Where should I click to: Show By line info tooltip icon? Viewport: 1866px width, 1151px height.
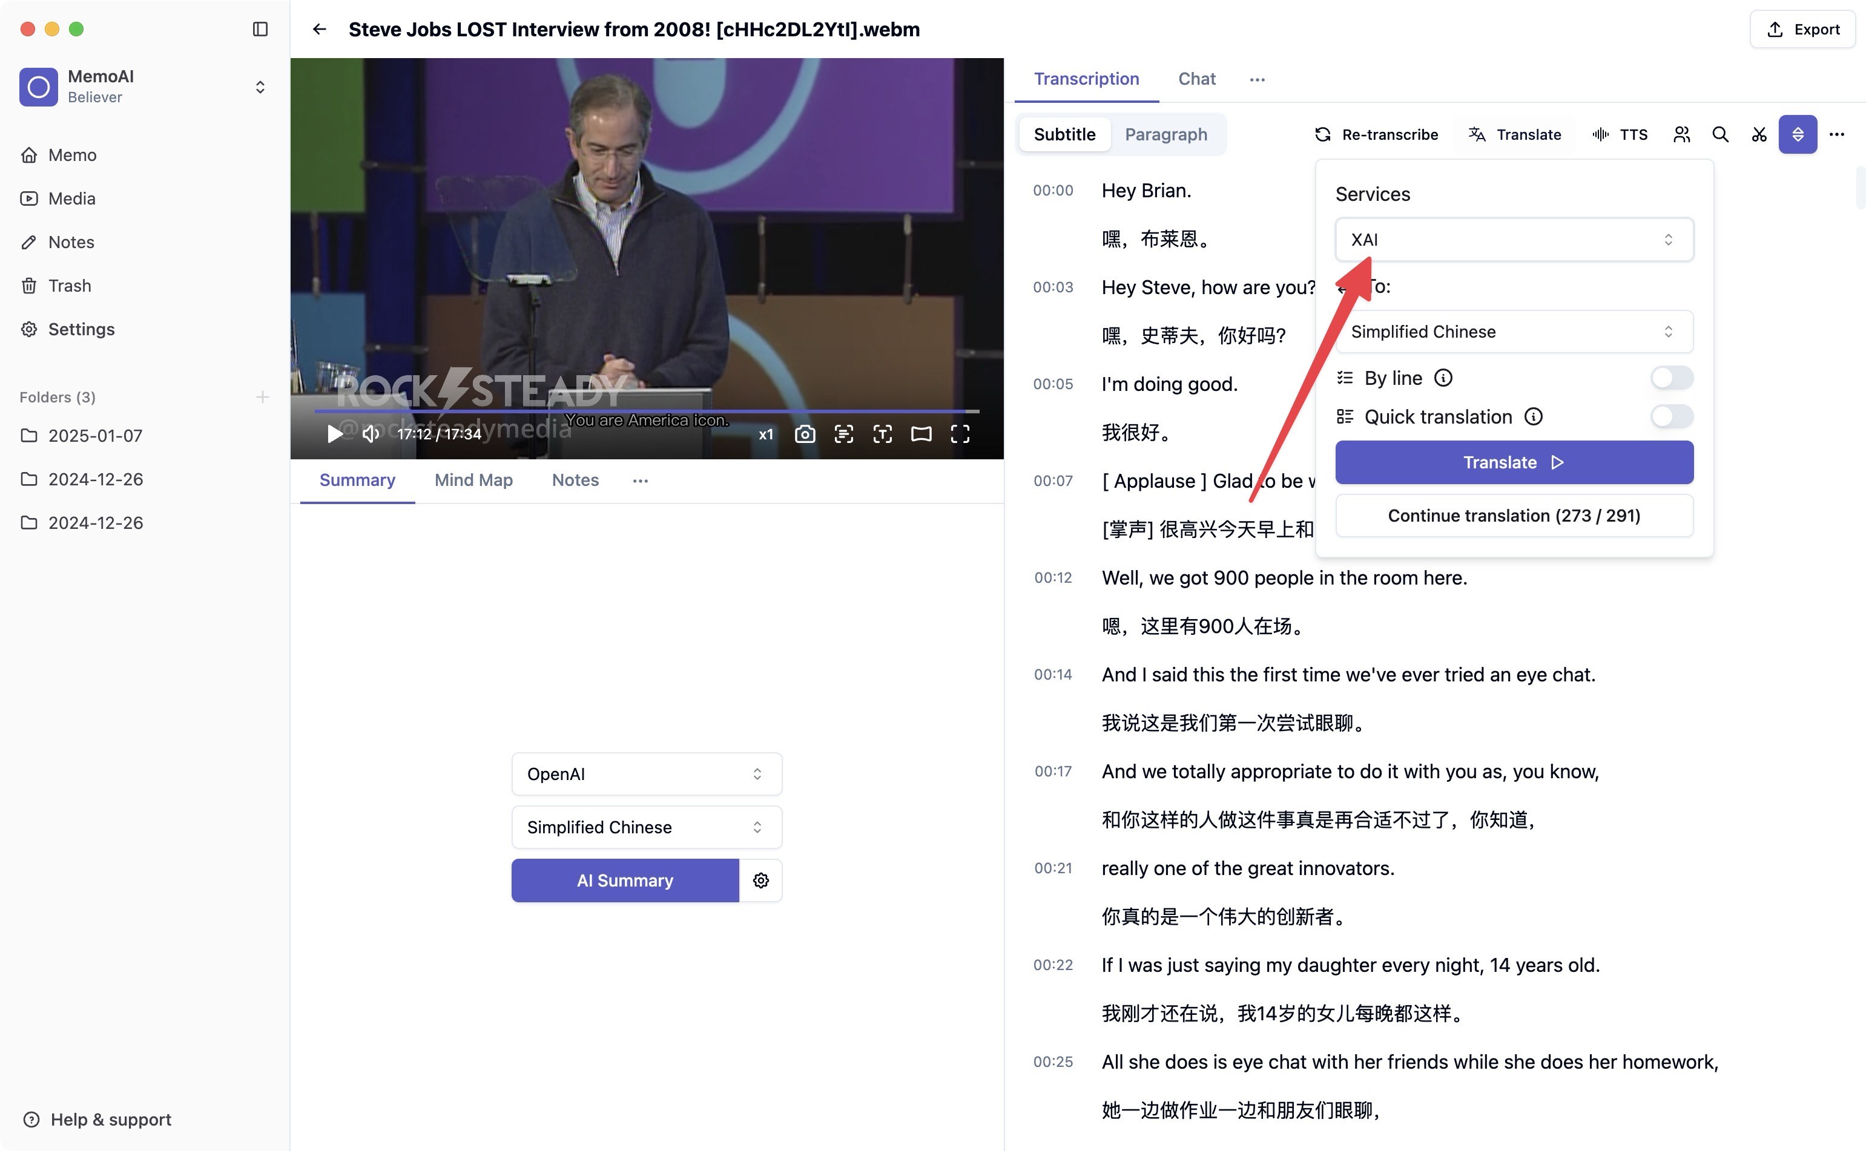[1443, 378]
